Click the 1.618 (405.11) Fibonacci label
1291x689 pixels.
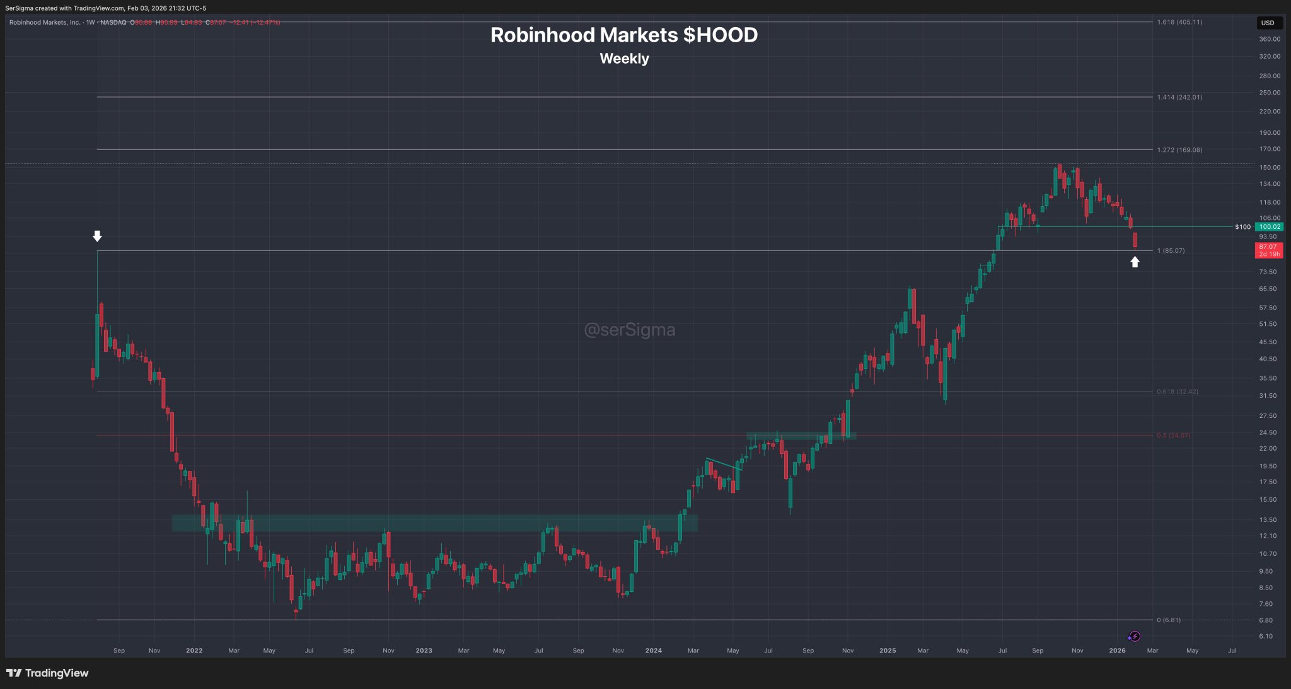[x=1179, y=22]
